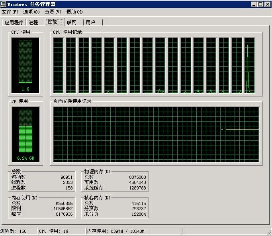Open the 帮助(H) menu

point(74,12)
